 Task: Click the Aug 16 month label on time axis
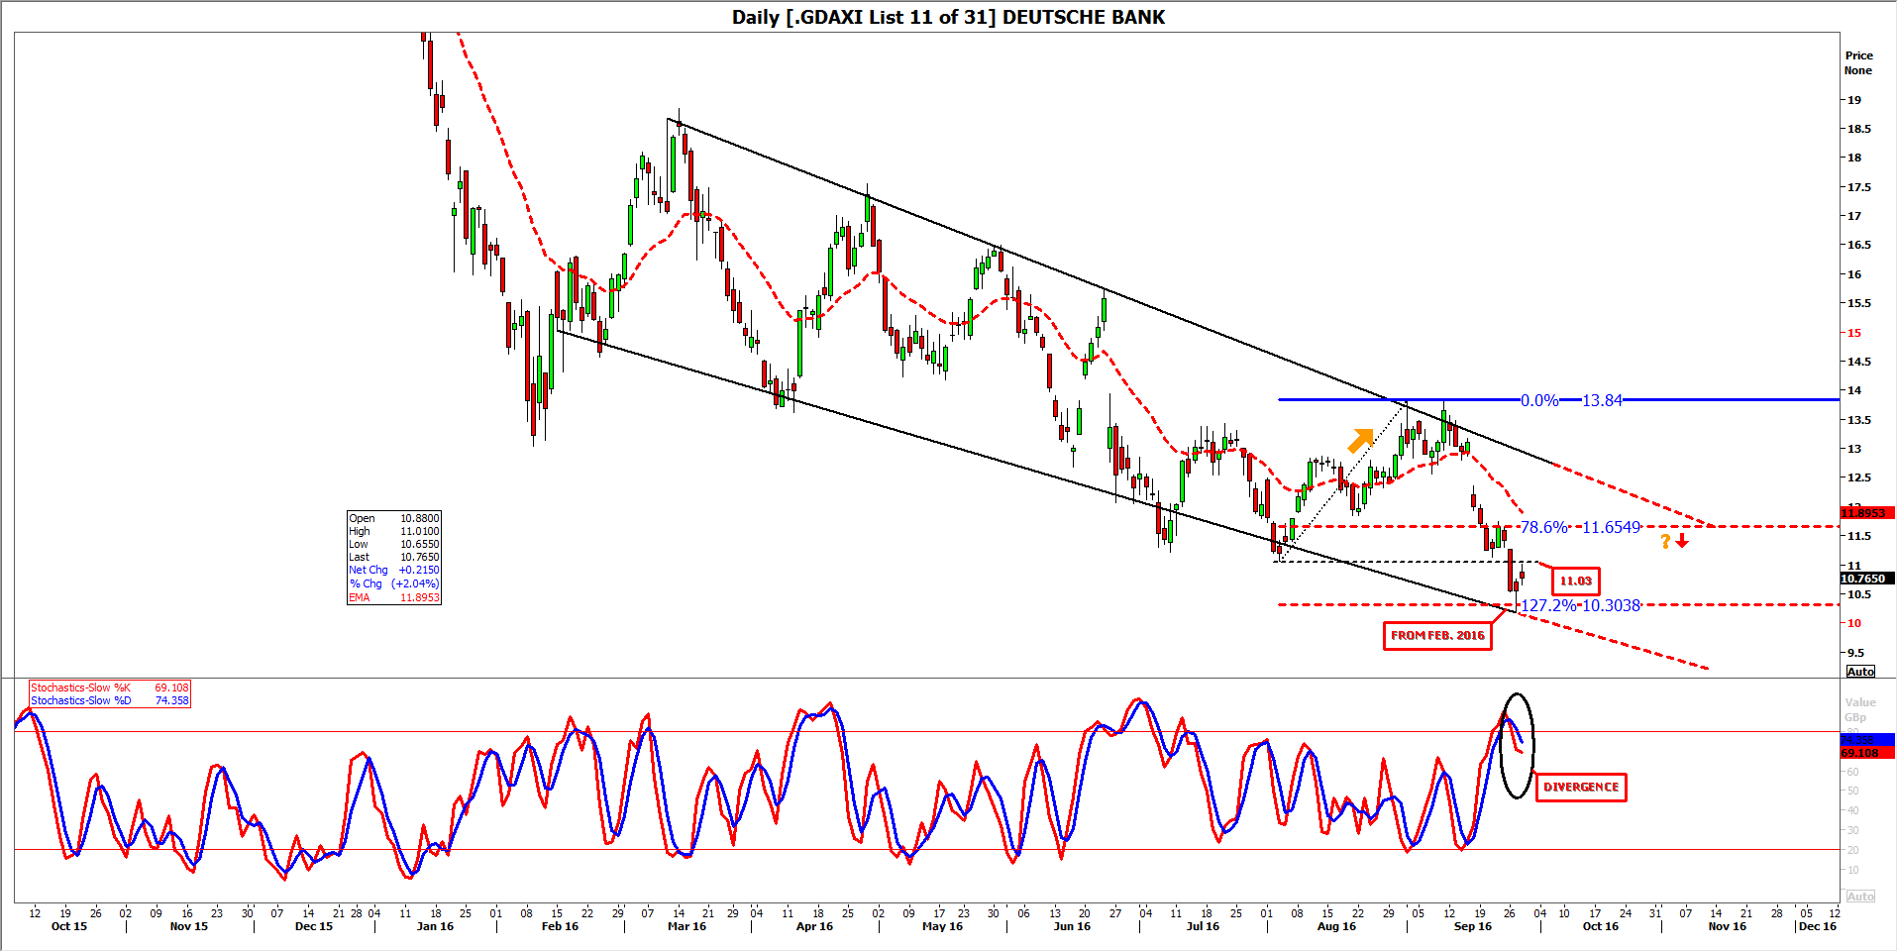tap(1336, 926)
